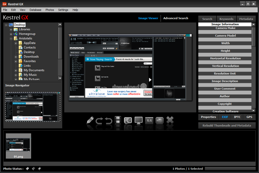Viewport: 259px width, 173px height.
Task: Switch to the GPS tab
Action: [x=249, y=117]
